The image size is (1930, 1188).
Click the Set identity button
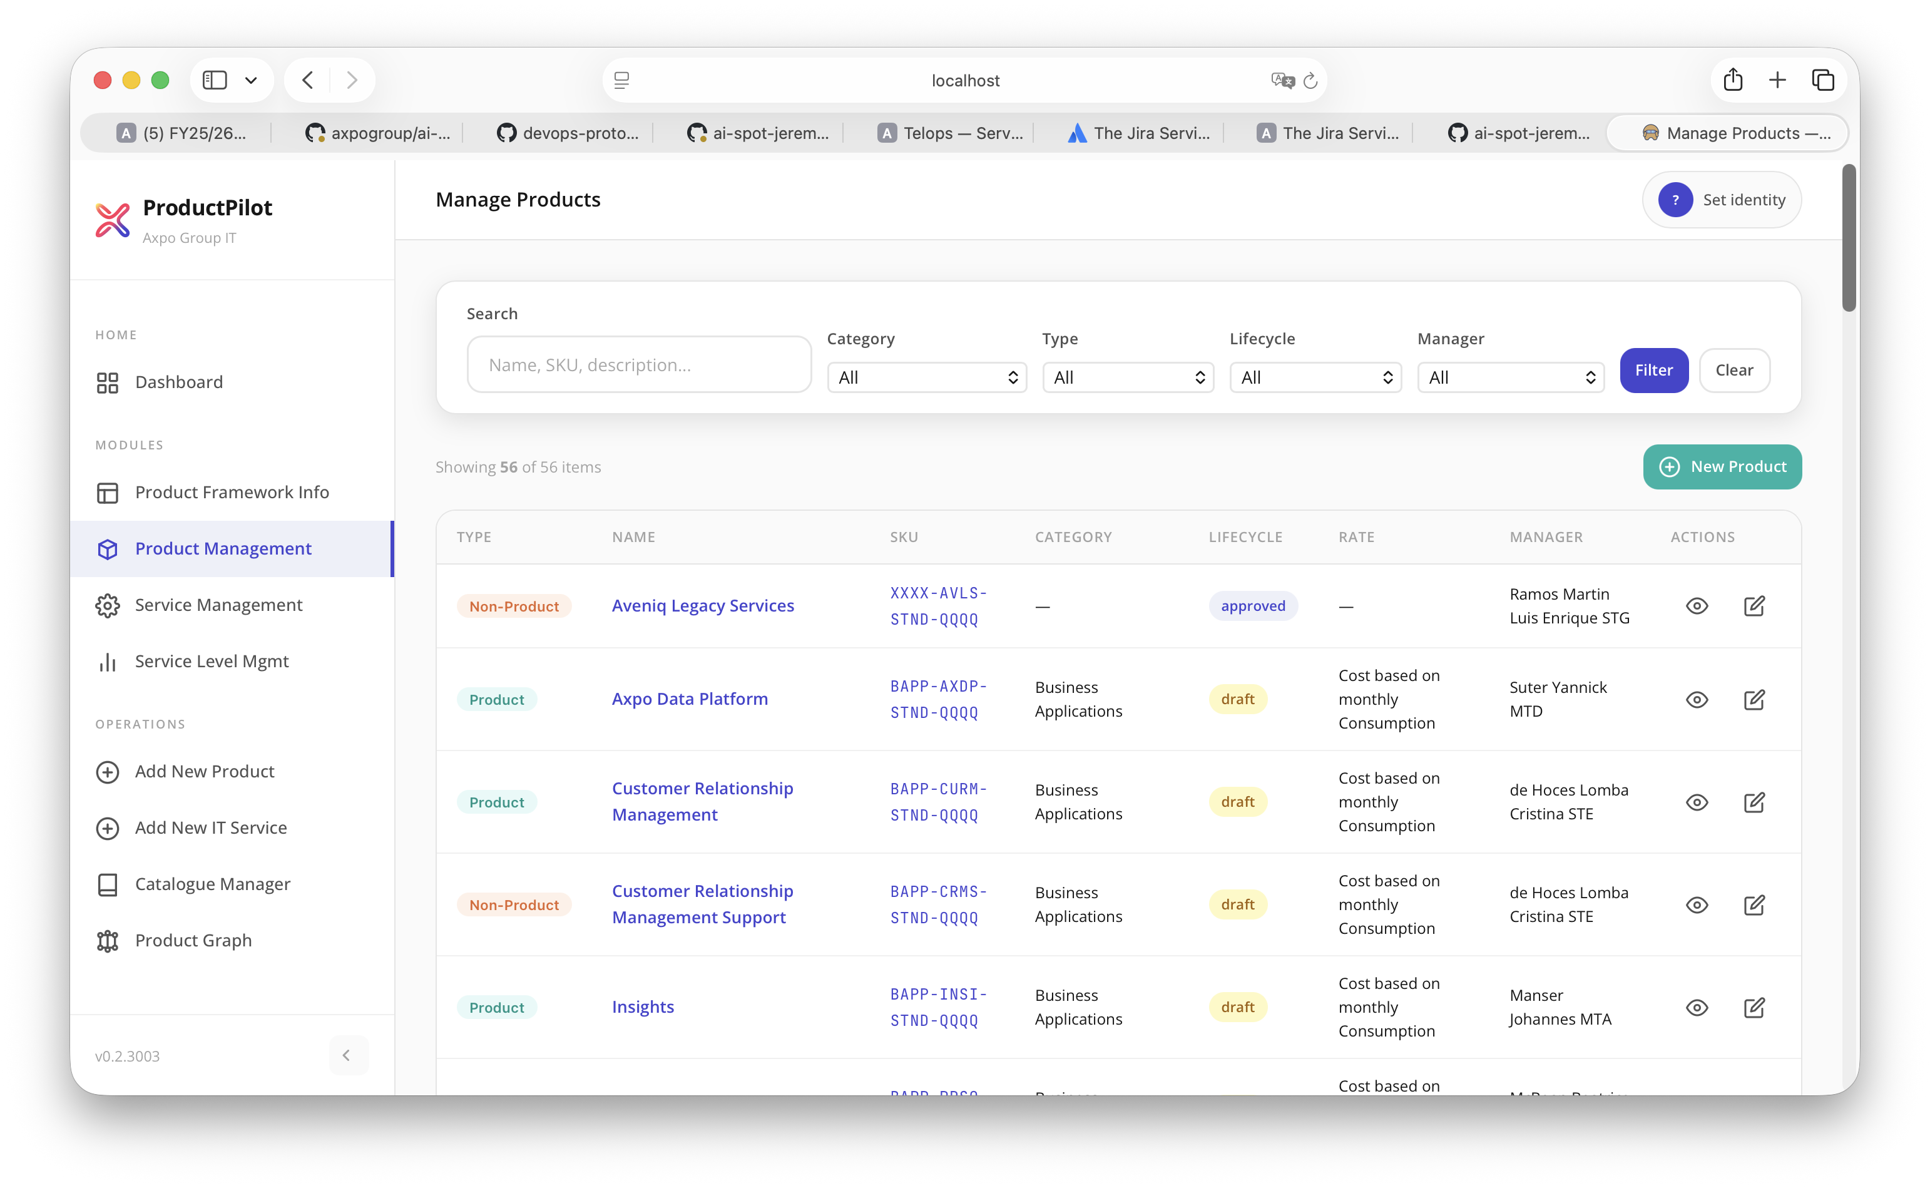pyautogui.click(x=1721, y=200)
